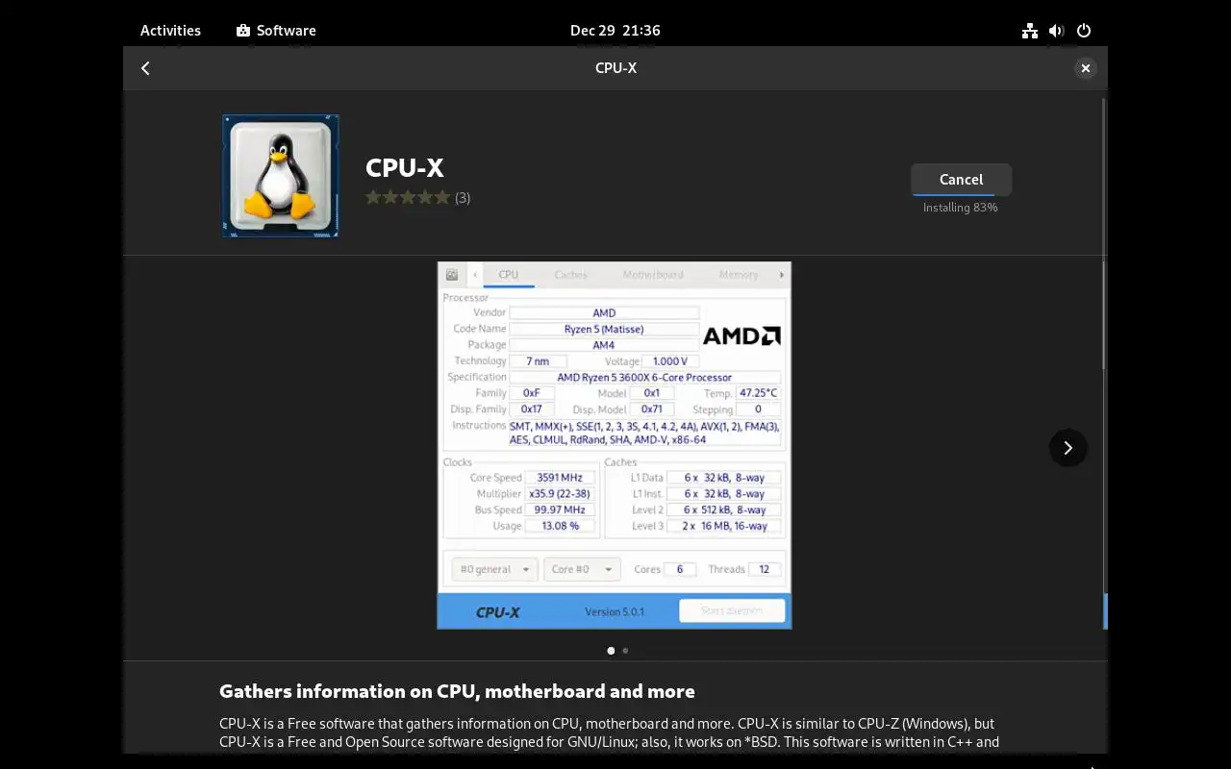Click the '47.25°C' temperature value
The height and width of the screenshot is (769, 1231).
click(758, 393)
